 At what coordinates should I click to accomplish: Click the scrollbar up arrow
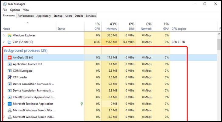click(219, 34)
